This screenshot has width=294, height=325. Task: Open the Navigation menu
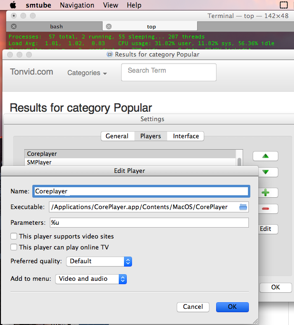(77, 5)
